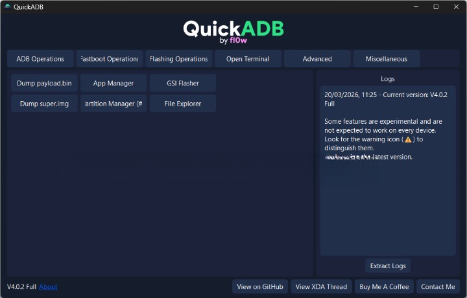This screenshot has width=467, height=298.
Task: Open the Partition Manager
Action: click(114, 104)
